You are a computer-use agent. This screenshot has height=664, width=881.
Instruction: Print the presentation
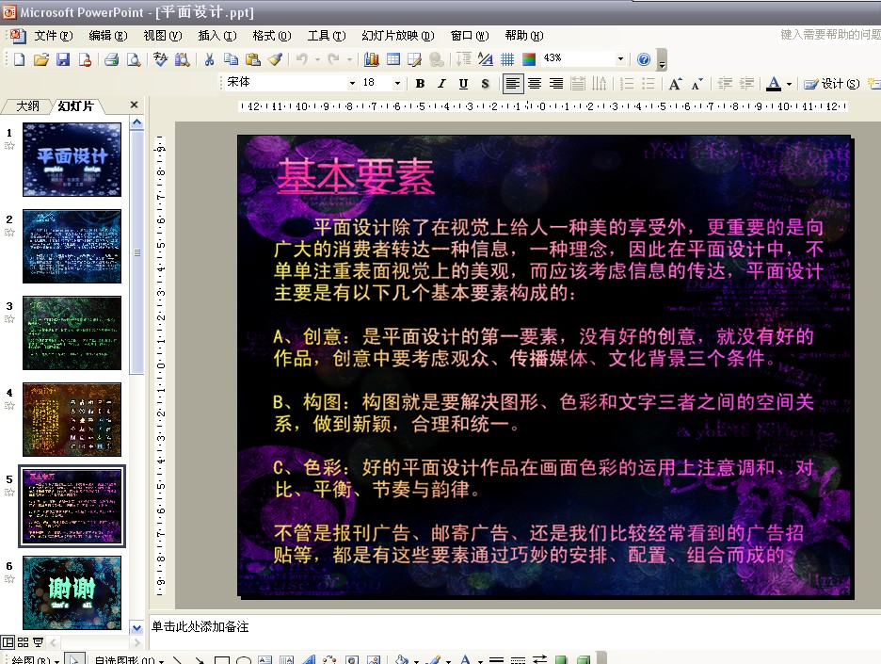[x=111, y=59]
